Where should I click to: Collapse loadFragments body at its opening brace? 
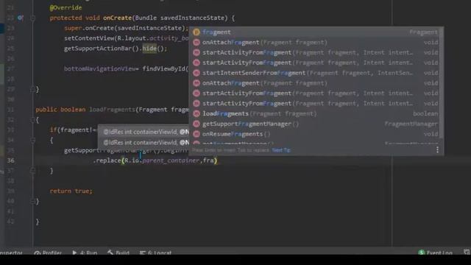coord(32,120)
